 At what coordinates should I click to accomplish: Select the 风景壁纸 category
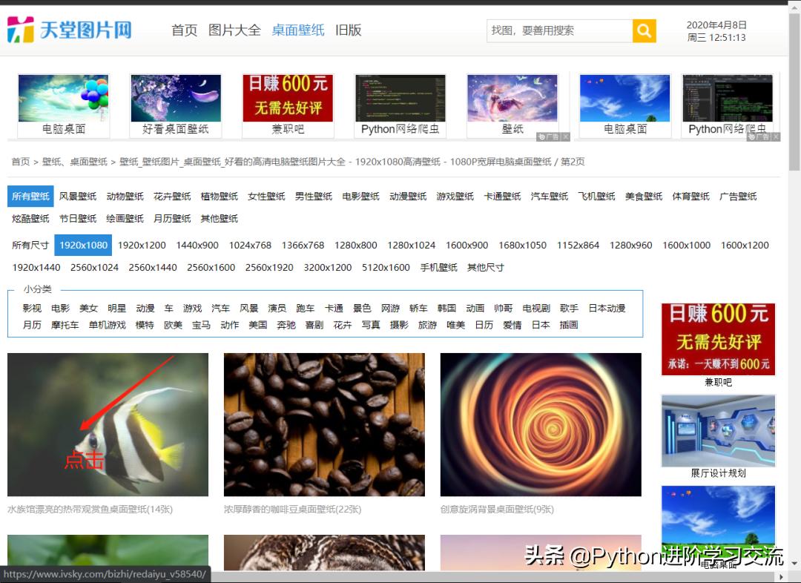(x=78, y=197)
